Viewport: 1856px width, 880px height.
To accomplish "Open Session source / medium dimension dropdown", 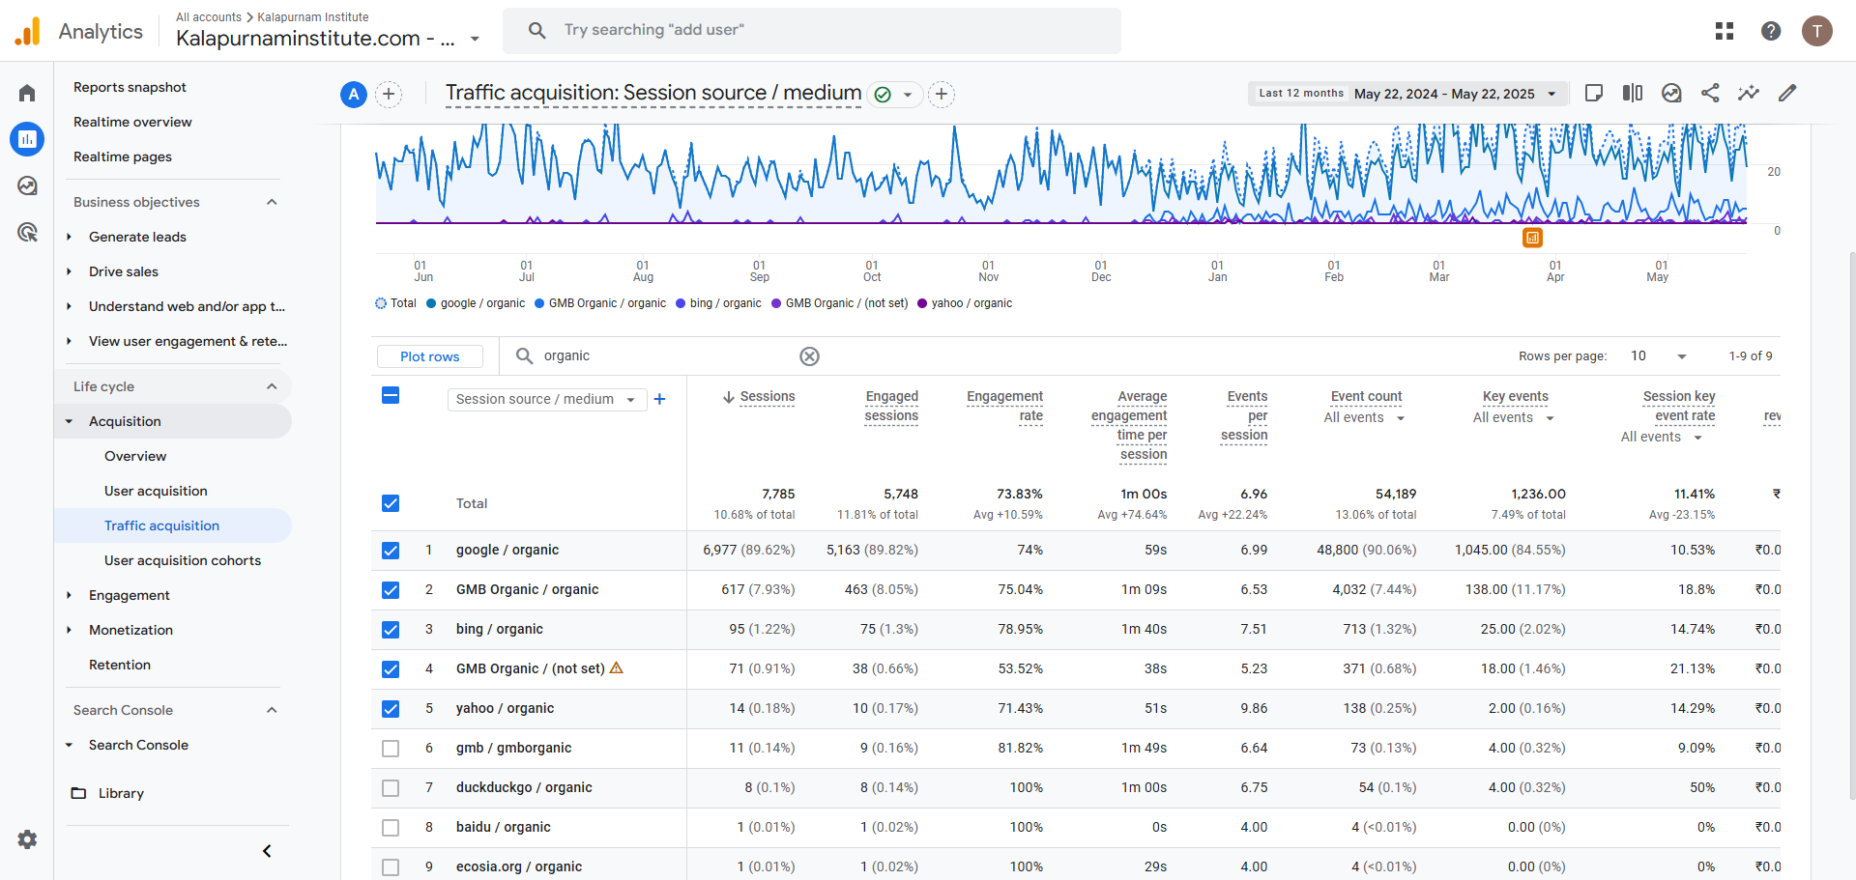I will [547, 399].
